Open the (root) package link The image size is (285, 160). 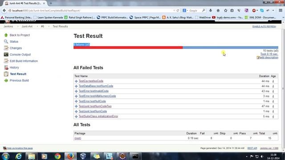(x=78, y=138)
